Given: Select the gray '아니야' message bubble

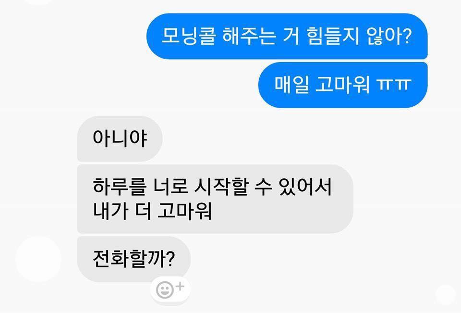Looking at the screenshot, I should (120, 138).
